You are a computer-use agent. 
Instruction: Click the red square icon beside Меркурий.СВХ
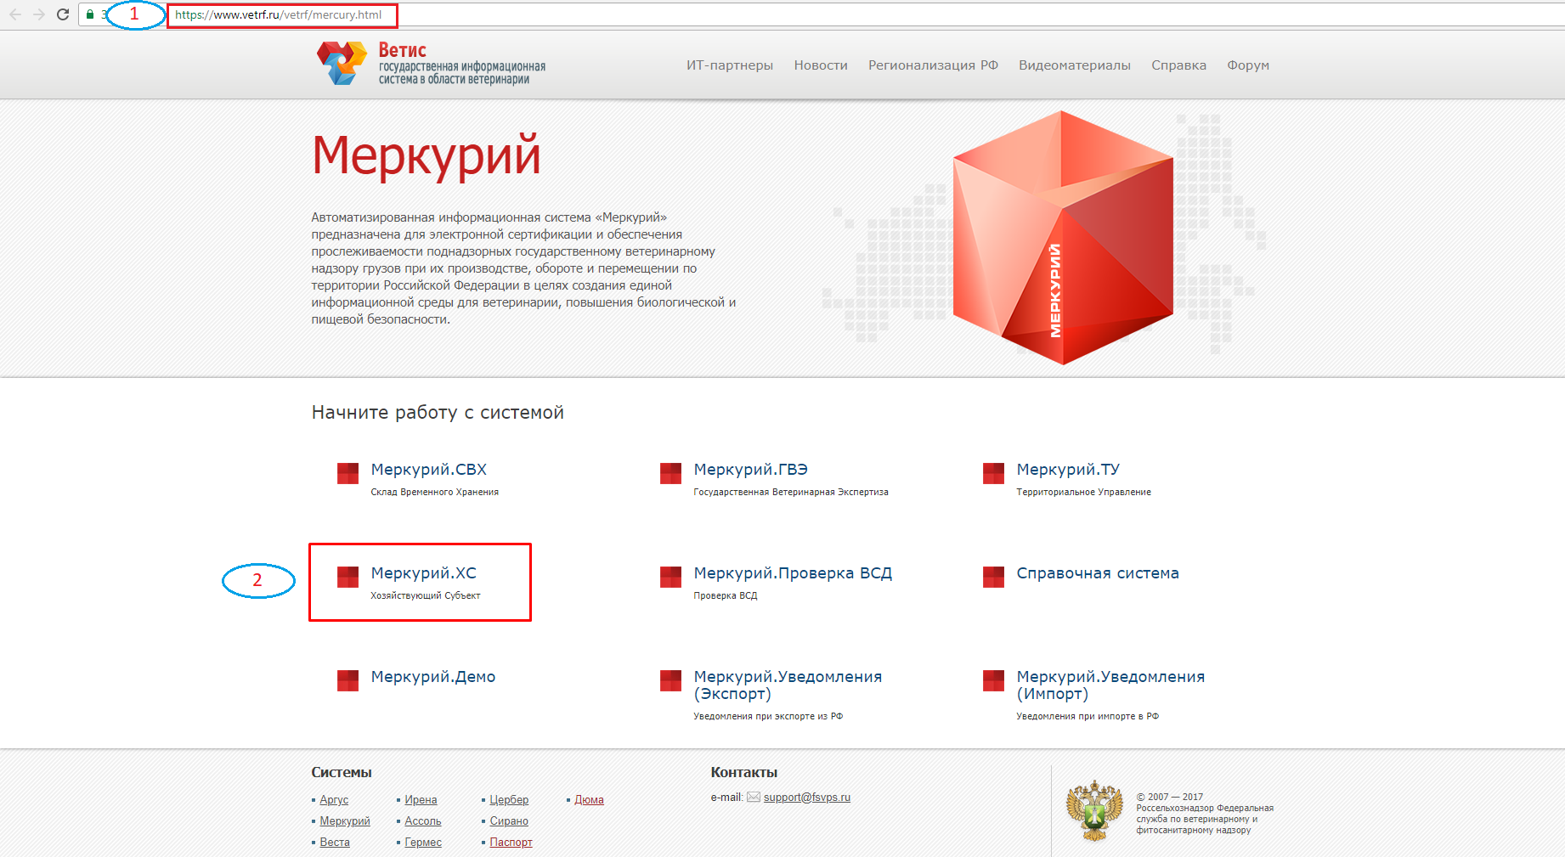[x=347, y=473]
